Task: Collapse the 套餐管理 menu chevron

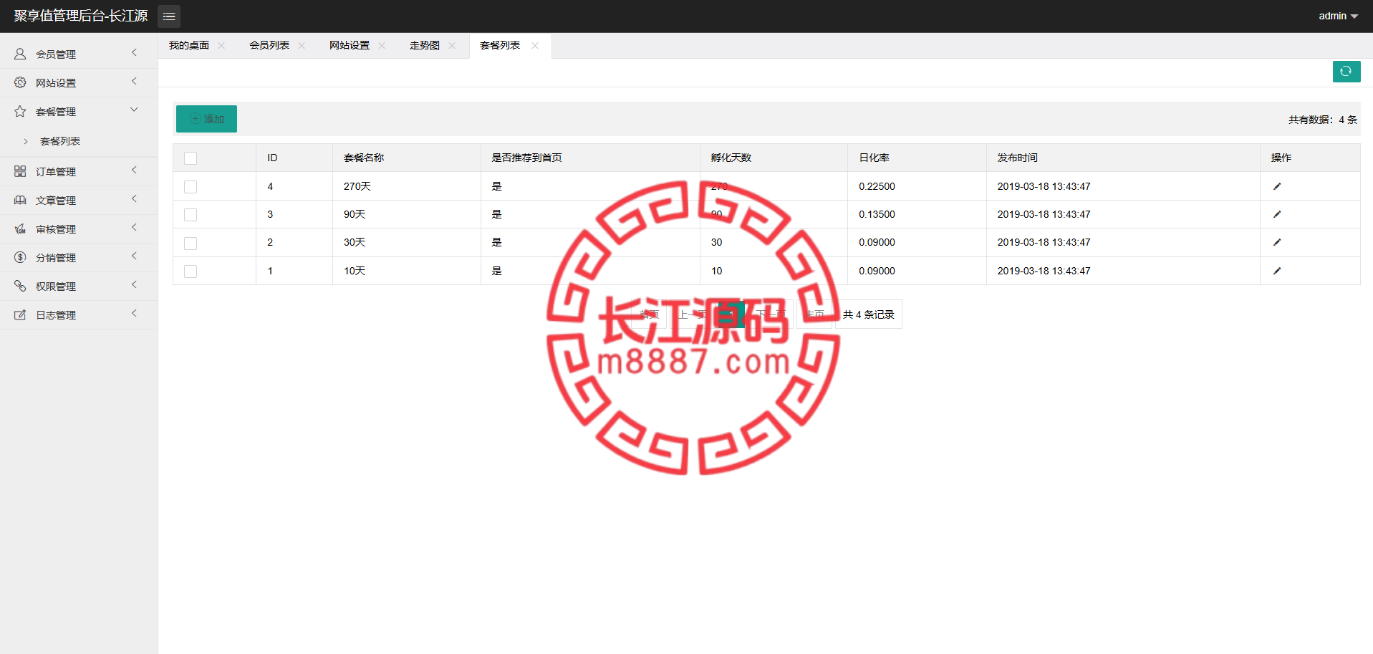Action: (x=134, y=110)
